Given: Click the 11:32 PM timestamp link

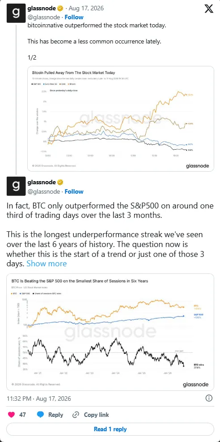Looking at the screenshot, I should coord(39,399).
